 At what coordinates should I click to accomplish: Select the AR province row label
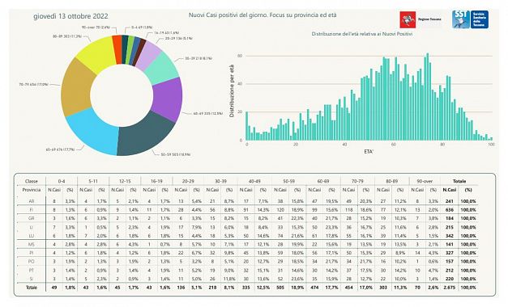coord(32,201)
